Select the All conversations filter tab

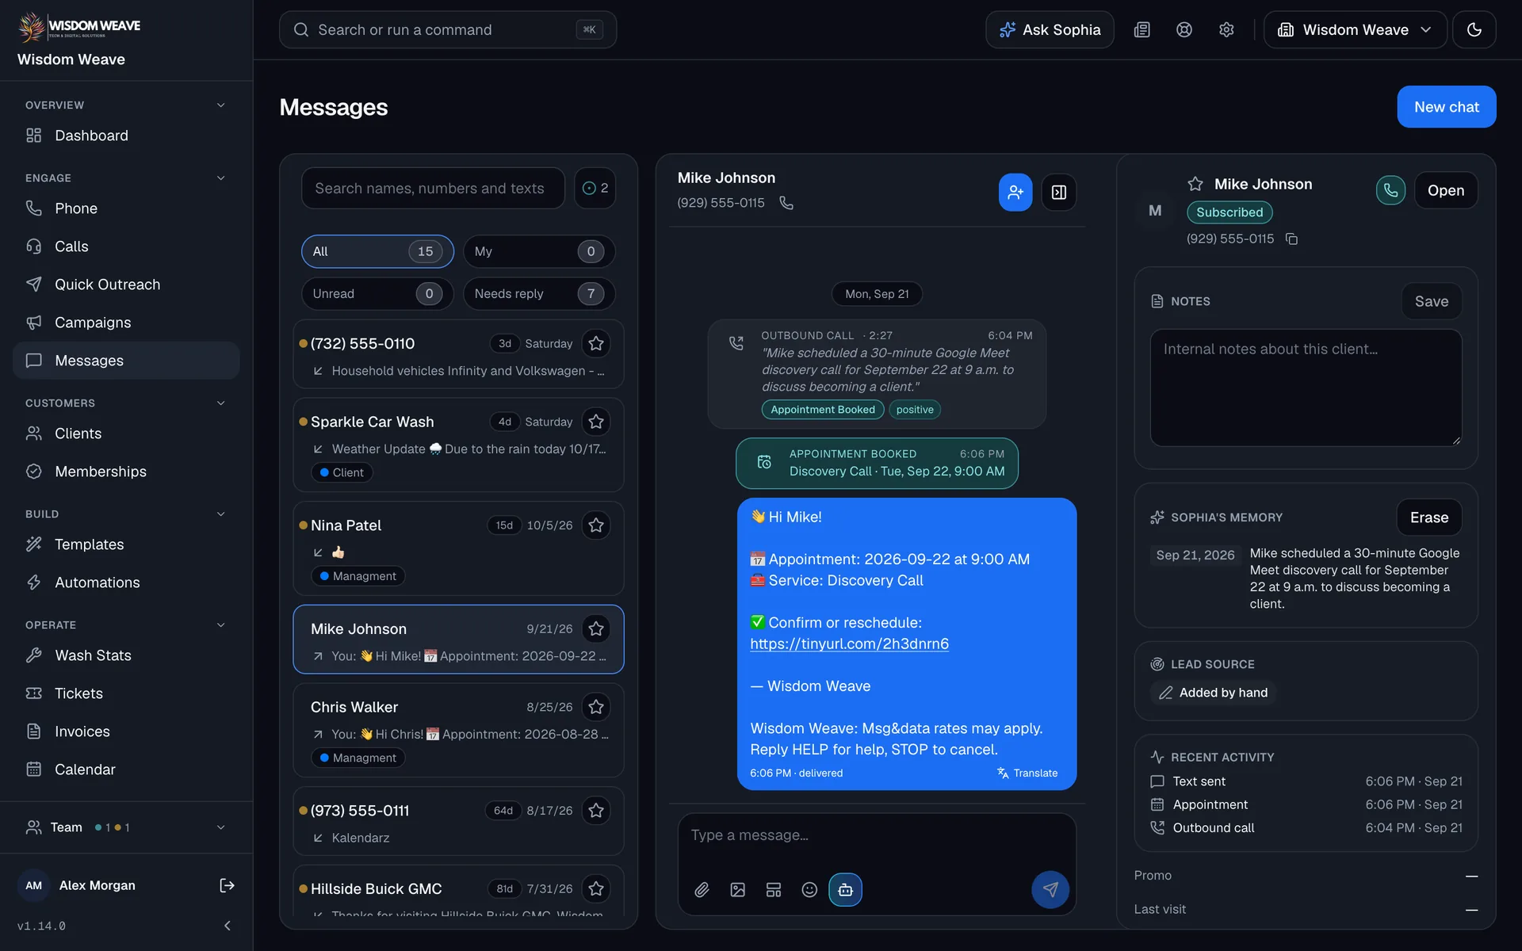coord(377,251)
